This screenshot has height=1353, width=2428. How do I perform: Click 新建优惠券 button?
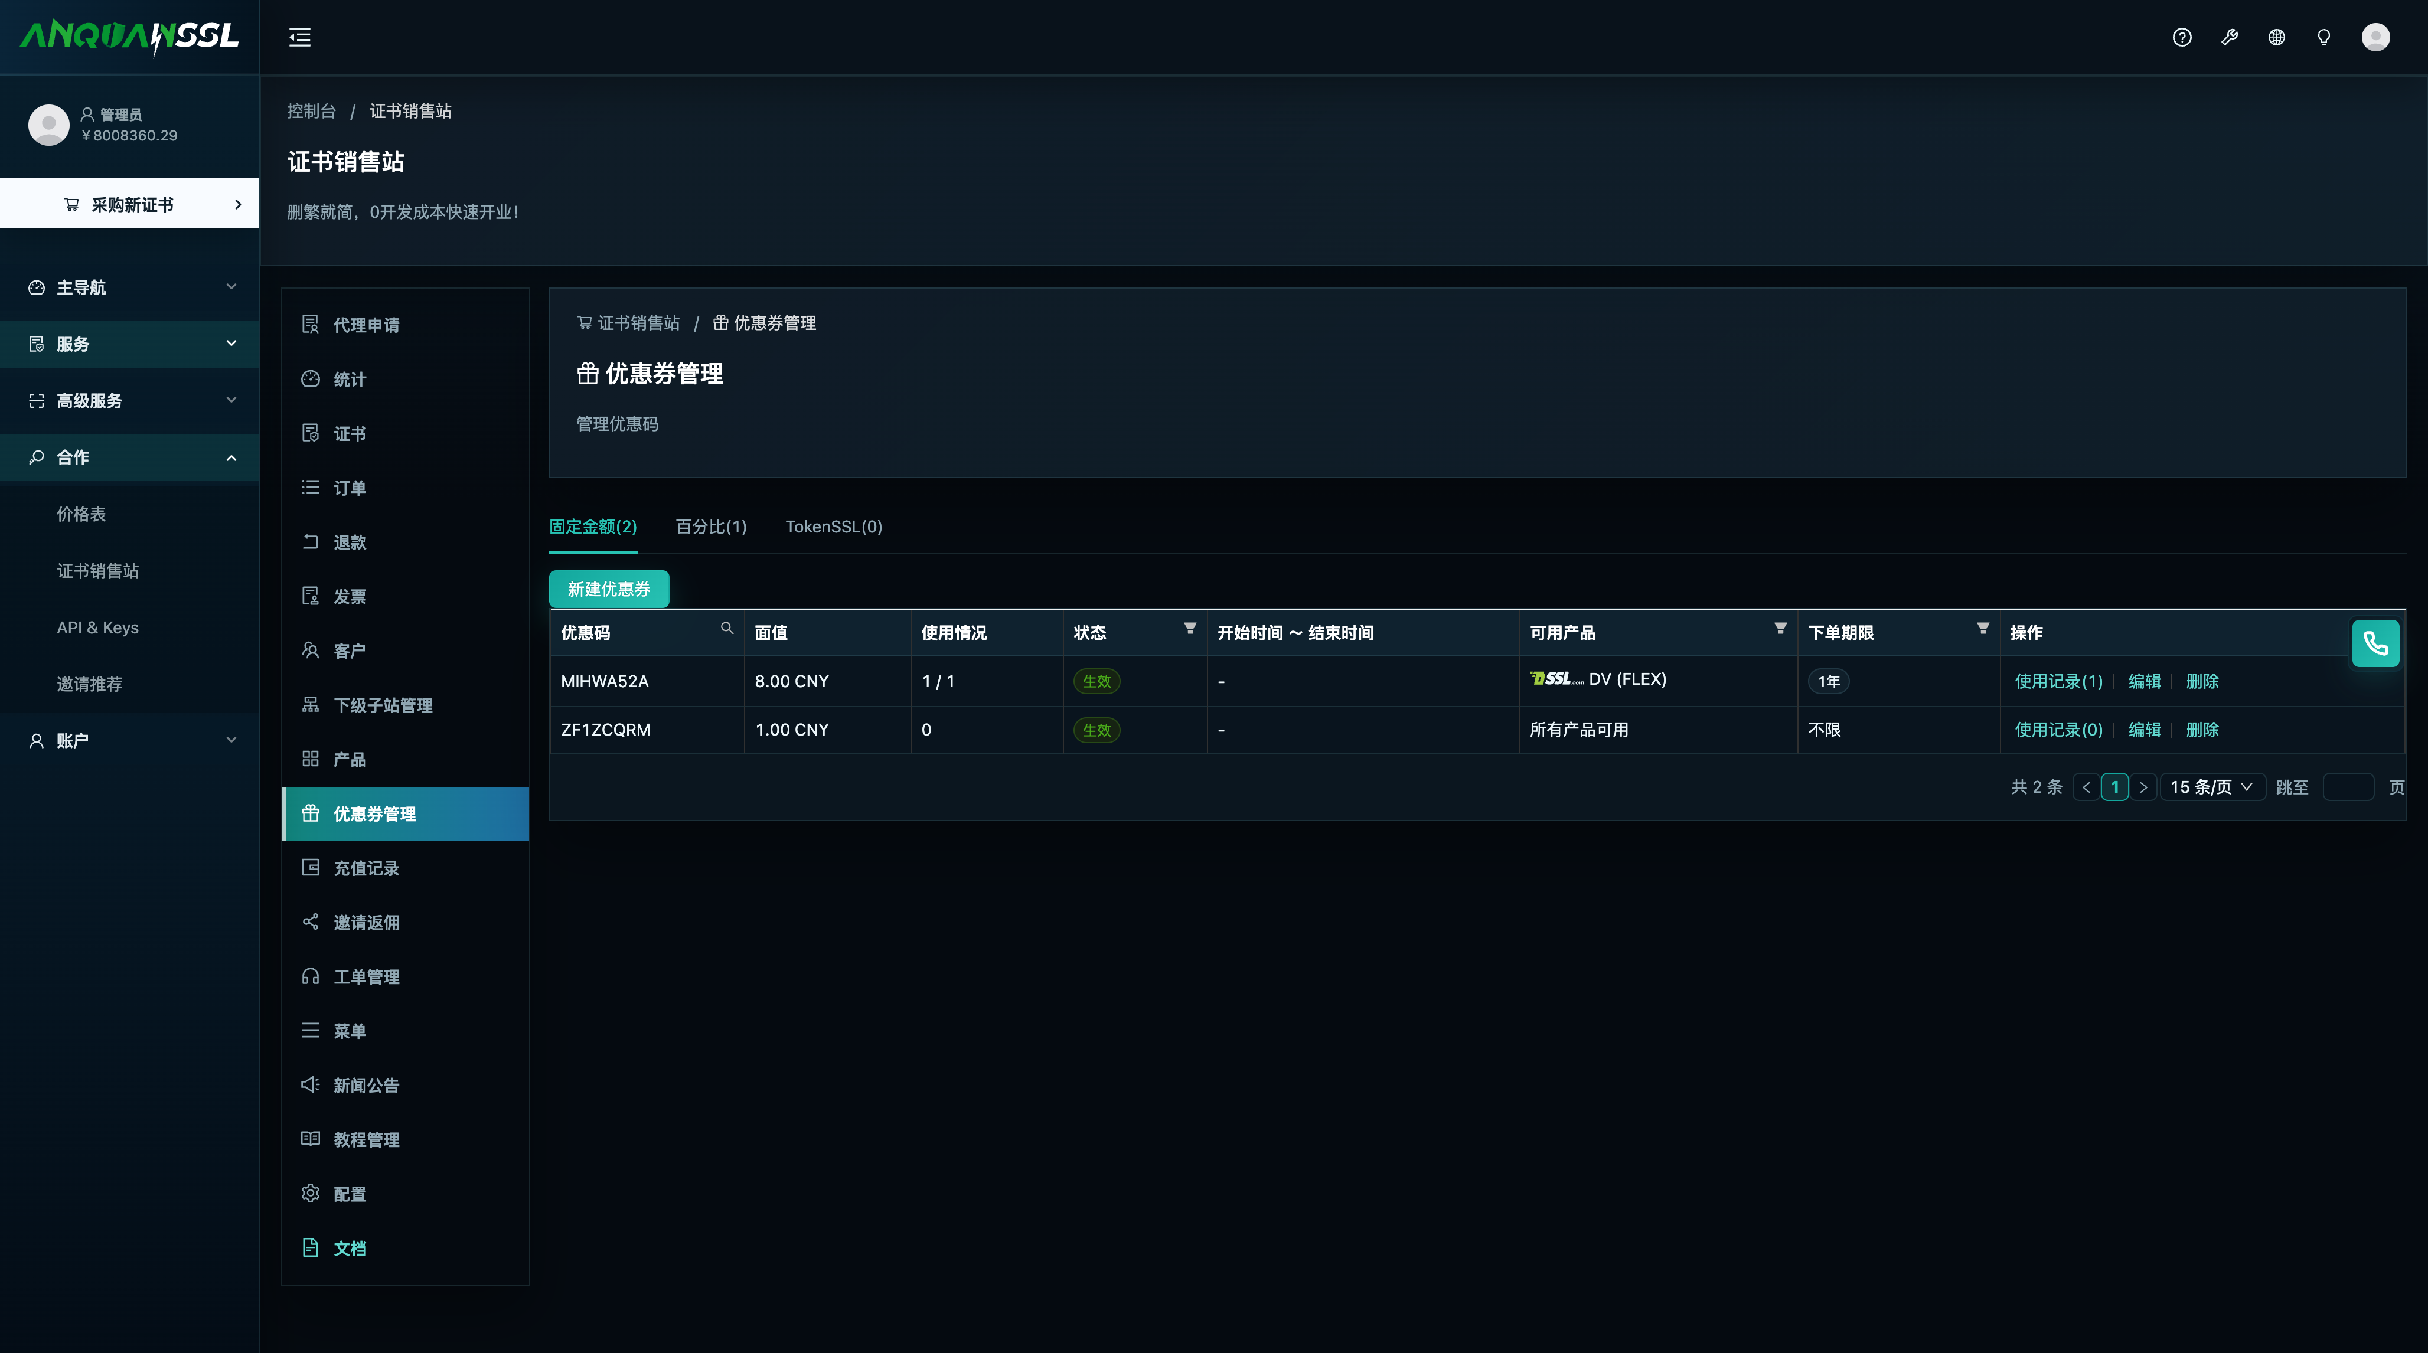point(609,589)
